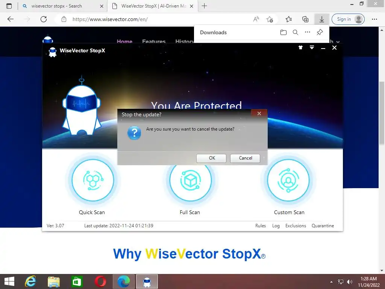This screenshot has height=289, width=385.
Task: Switch to WiseVector StopX taskbar item
Action: tap(147, 281)
